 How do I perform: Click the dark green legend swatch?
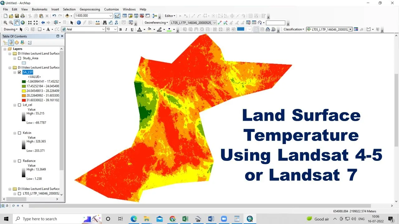pos(24,82)
